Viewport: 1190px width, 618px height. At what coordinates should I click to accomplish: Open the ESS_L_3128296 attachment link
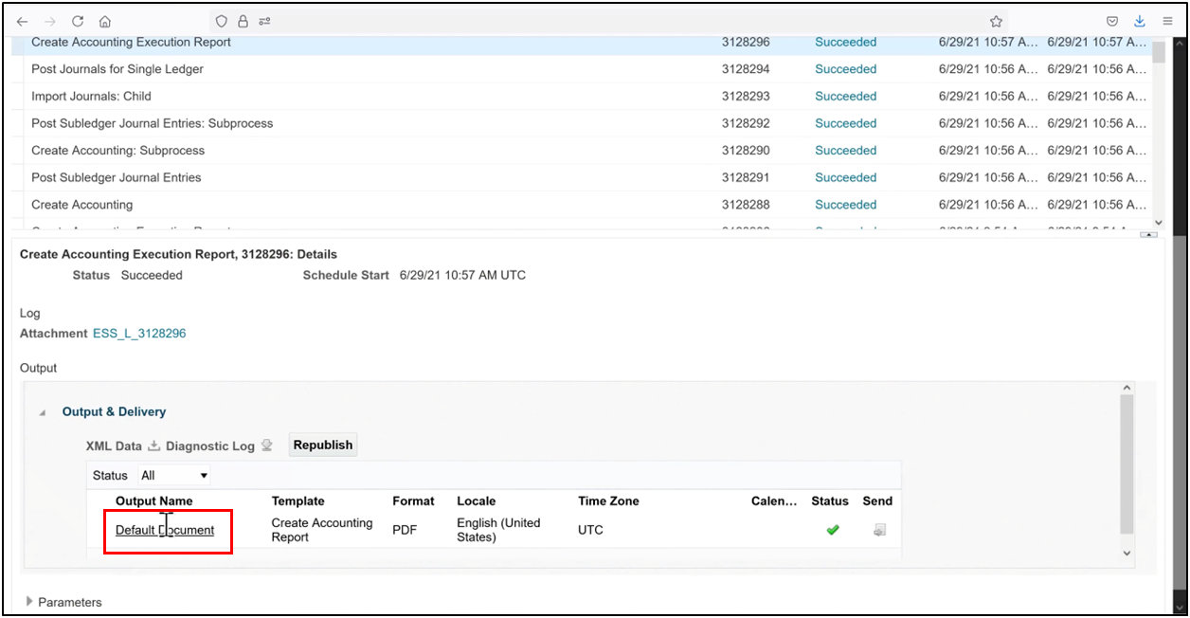click(x=139, y=333)
